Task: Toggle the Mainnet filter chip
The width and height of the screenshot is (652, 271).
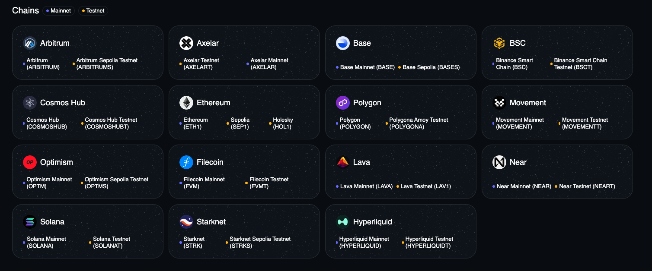Action: click(x=58, y=11)
